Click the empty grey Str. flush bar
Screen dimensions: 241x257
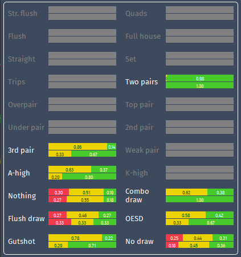click(x=82, y=13)
